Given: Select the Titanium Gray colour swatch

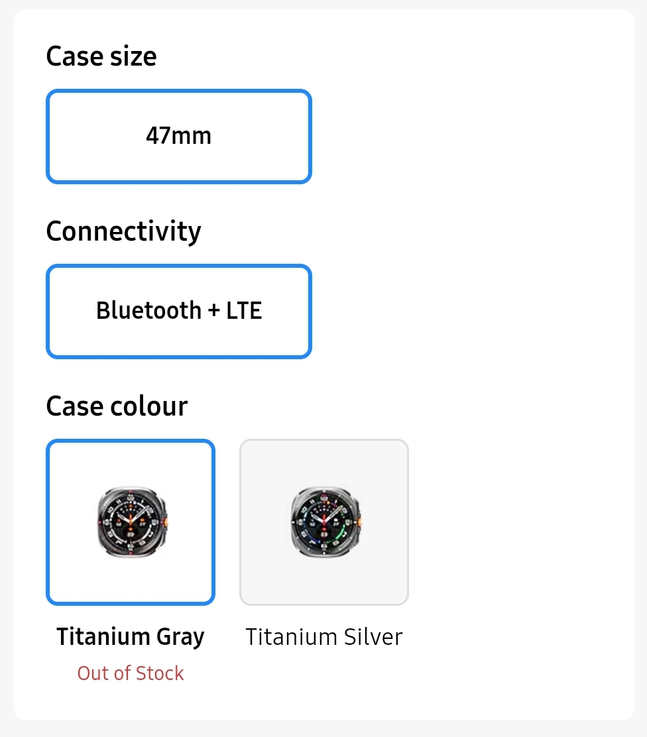Looking at the screenshot, I should point(131,522).
